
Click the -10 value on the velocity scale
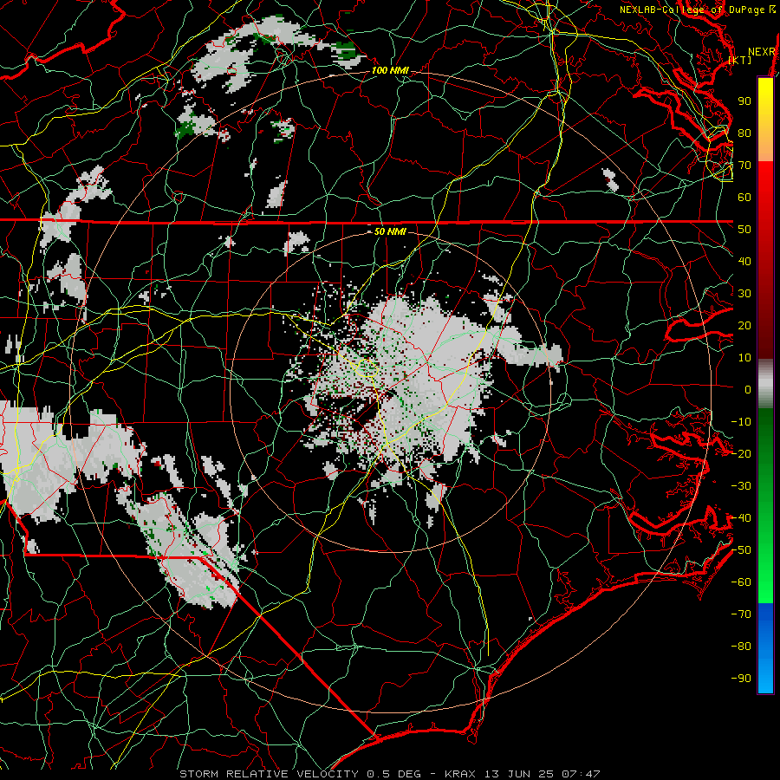[741, 422]
